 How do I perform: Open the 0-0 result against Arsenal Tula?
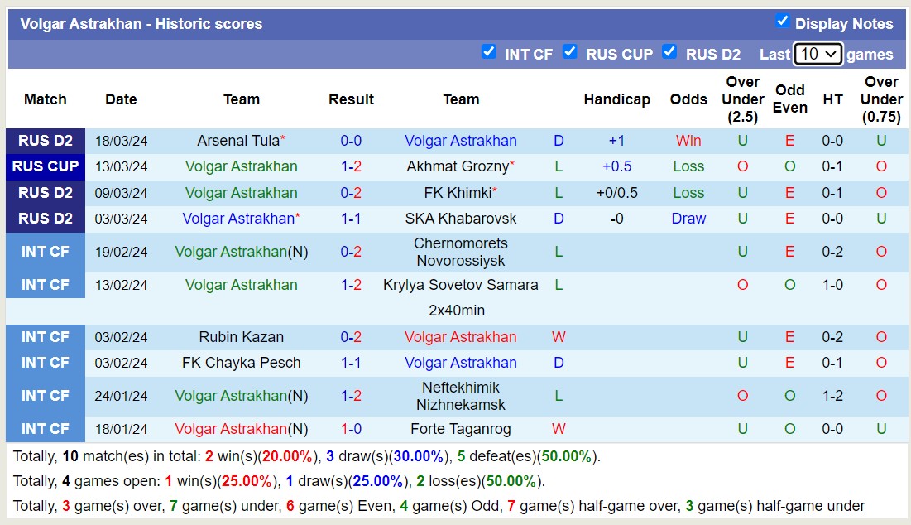pyautogui.click(x=351, y=141)
